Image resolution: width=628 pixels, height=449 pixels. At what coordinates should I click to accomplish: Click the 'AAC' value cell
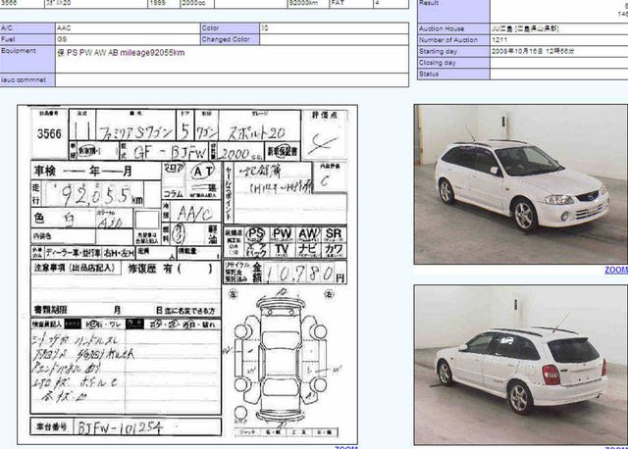click(x=128, y=28)
